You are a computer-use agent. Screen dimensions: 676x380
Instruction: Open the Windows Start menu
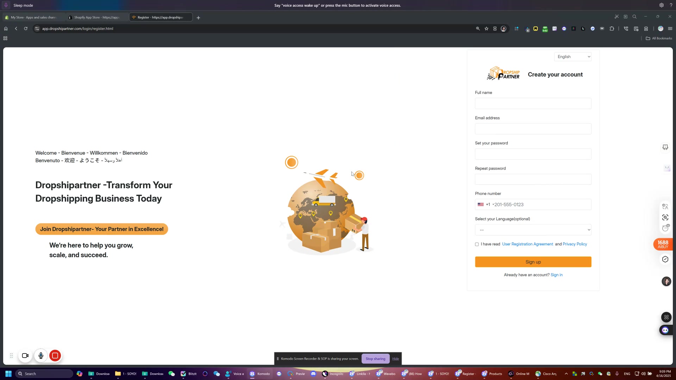[x=8, y=374]
